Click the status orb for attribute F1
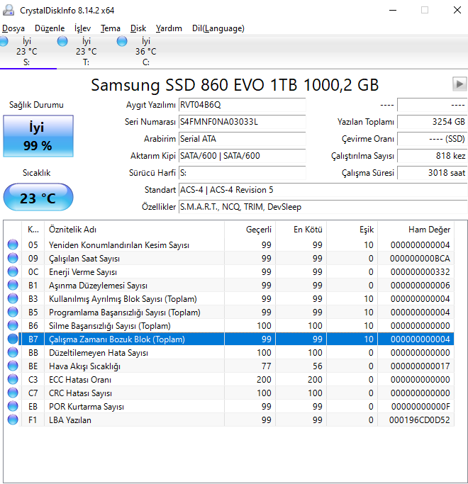 point(13,420)
